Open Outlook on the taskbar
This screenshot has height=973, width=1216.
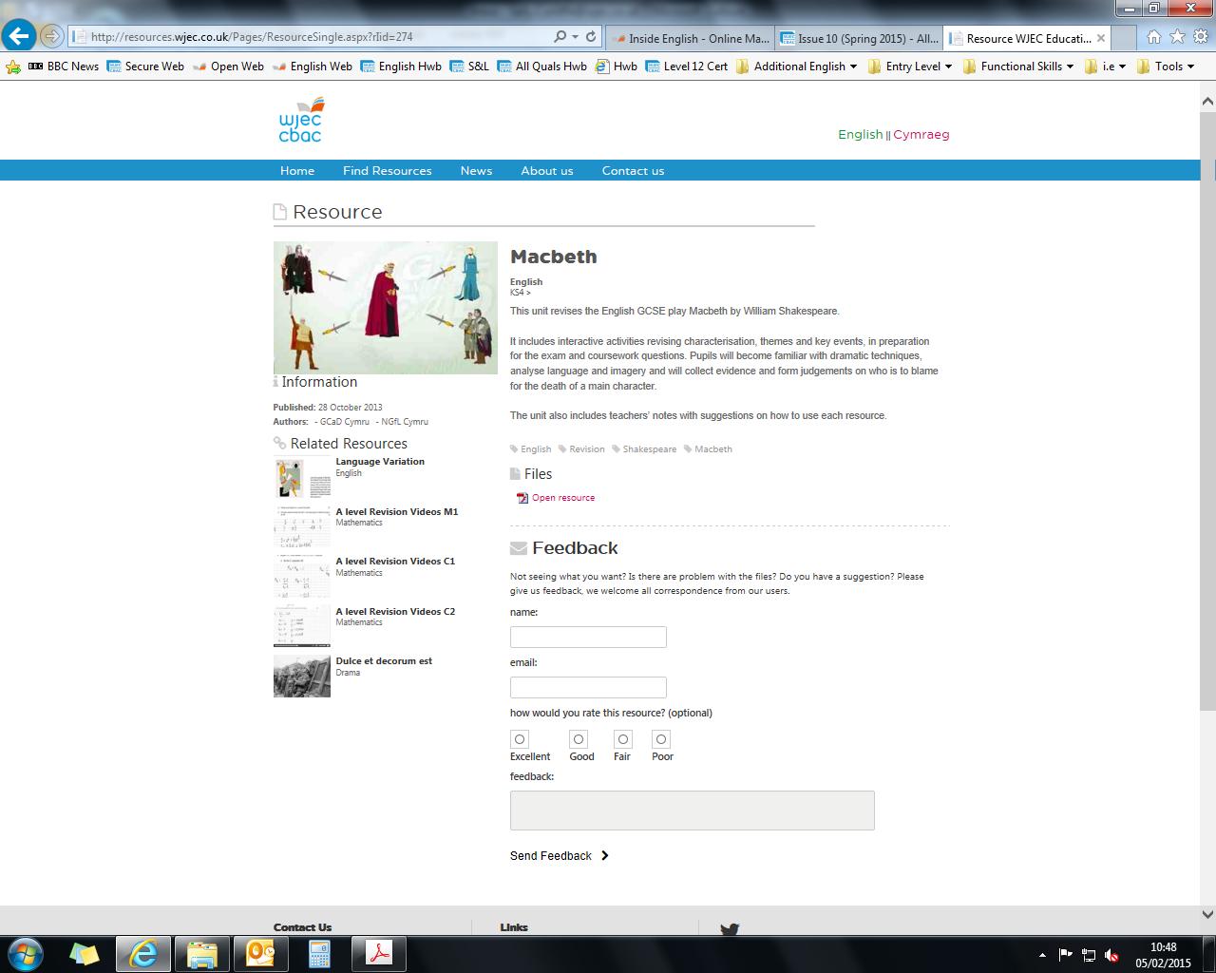[260, 953]
